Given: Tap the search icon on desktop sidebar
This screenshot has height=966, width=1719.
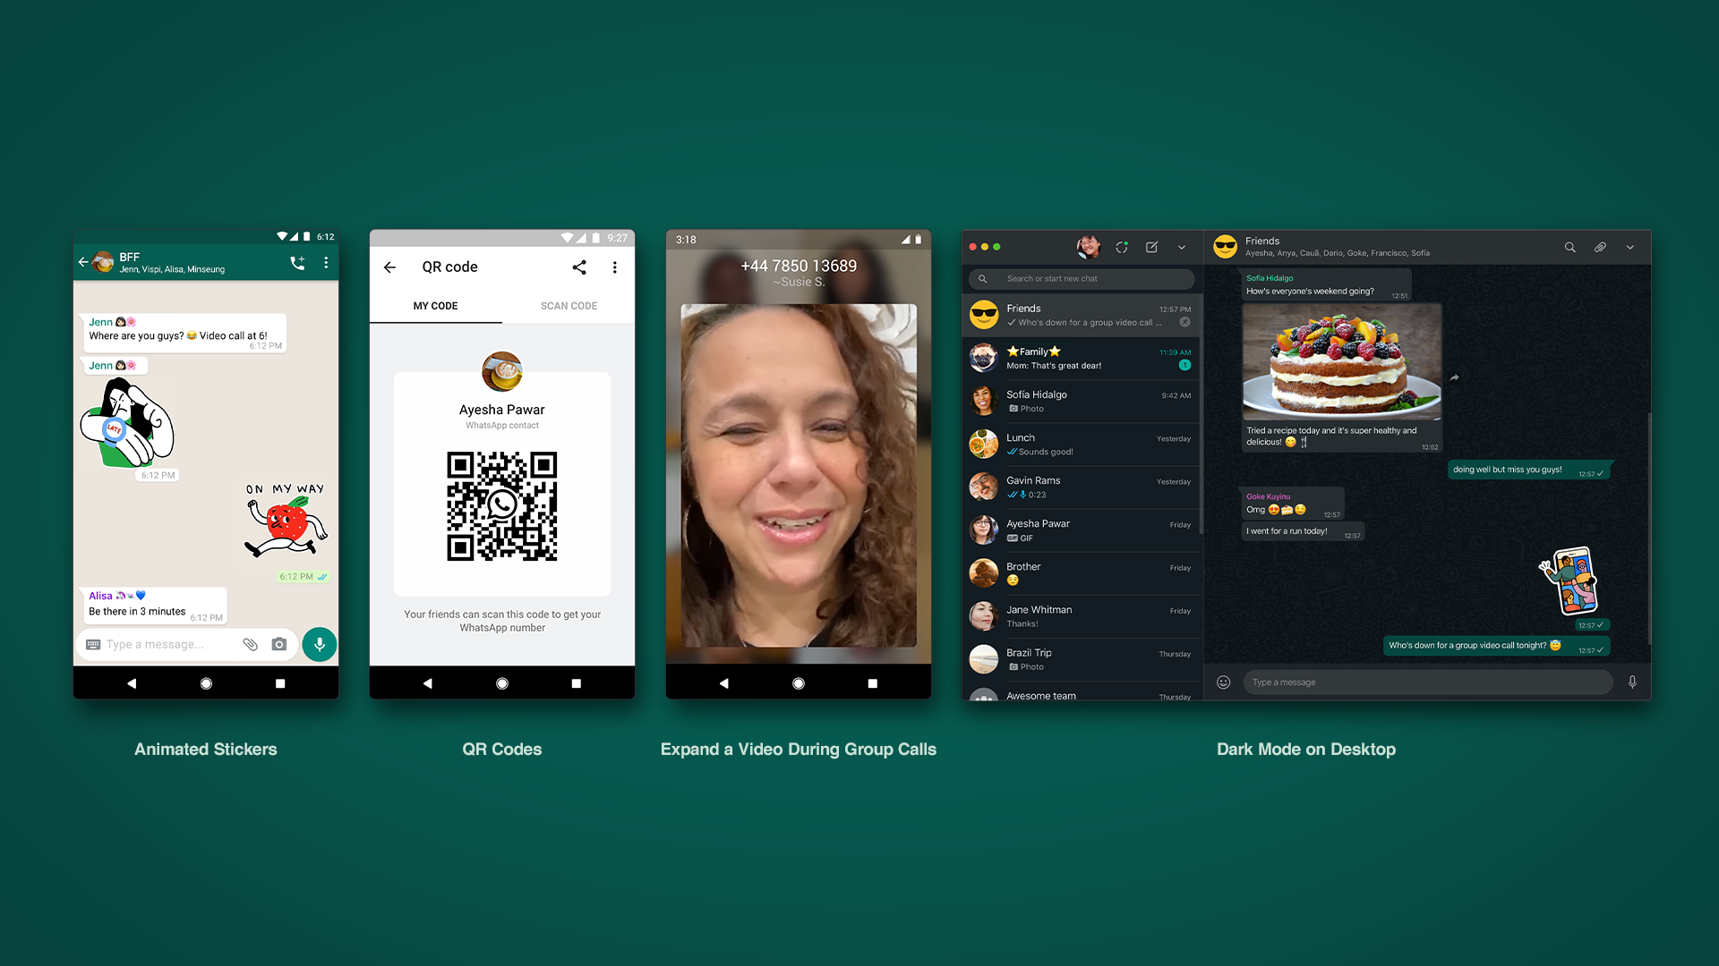Looking at the screenshot, I should tap(982, 278).
